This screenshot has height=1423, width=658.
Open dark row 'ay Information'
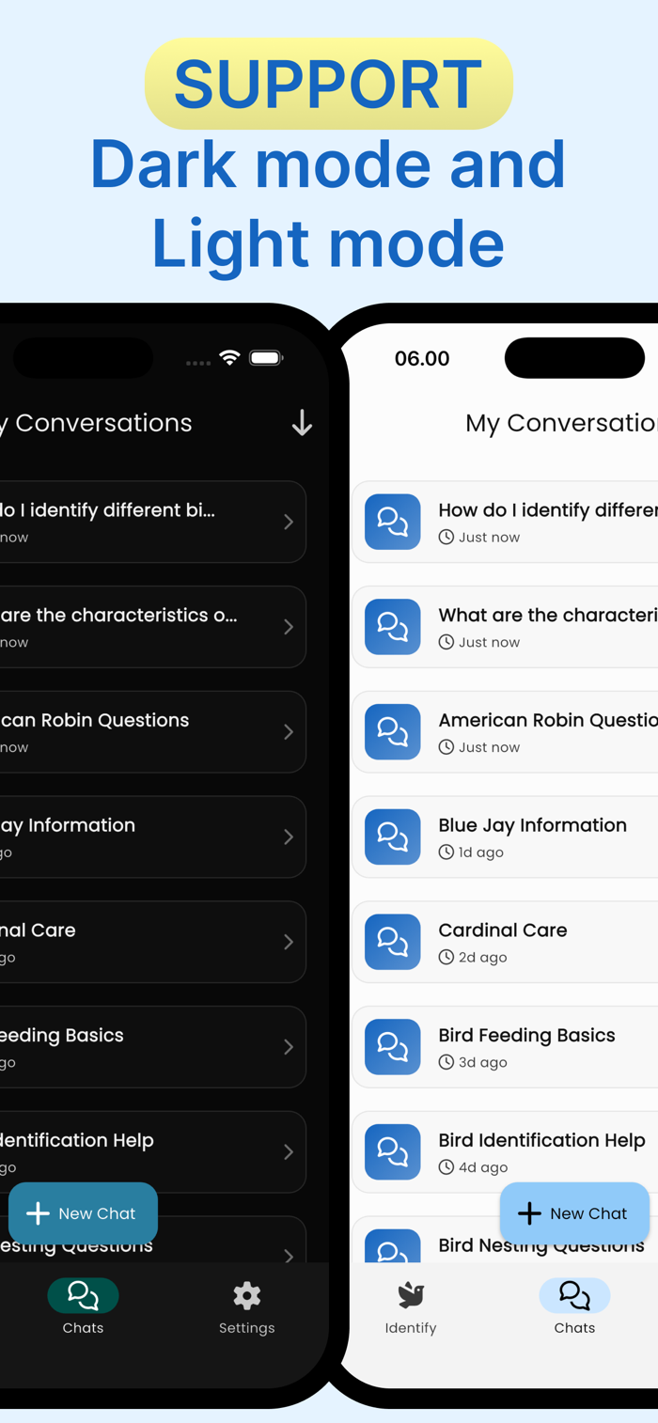point(152,837)
